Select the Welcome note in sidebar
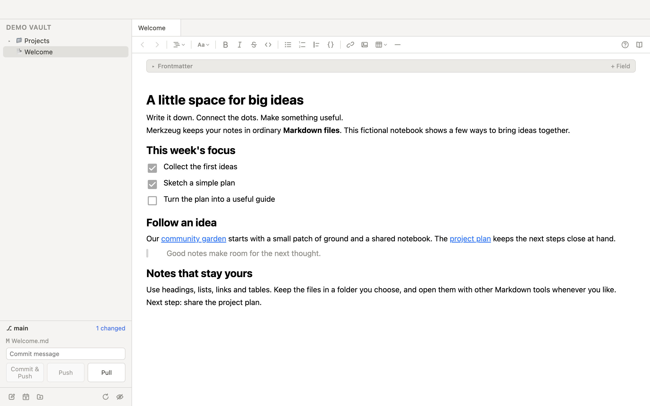 66,52
